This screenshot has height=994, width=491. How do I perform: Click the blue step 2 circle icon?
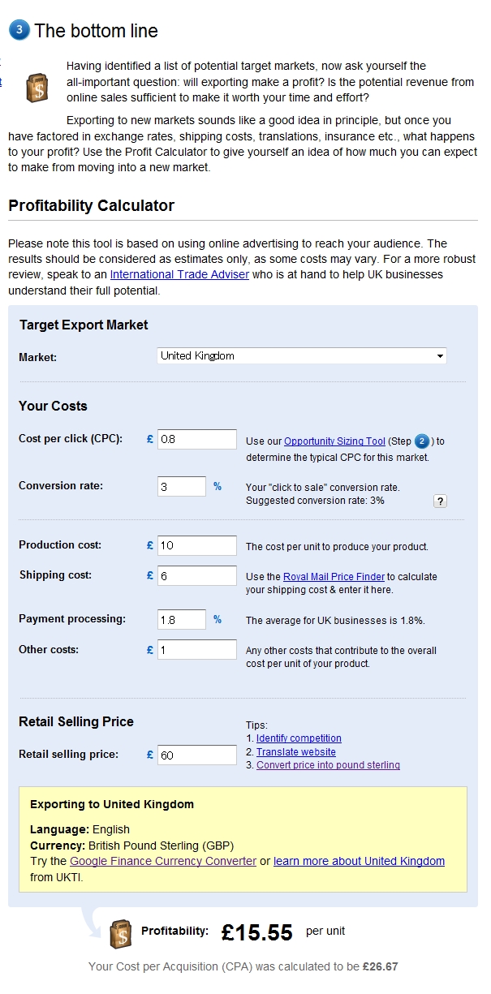pyautogui.click(x=422, y=441)
